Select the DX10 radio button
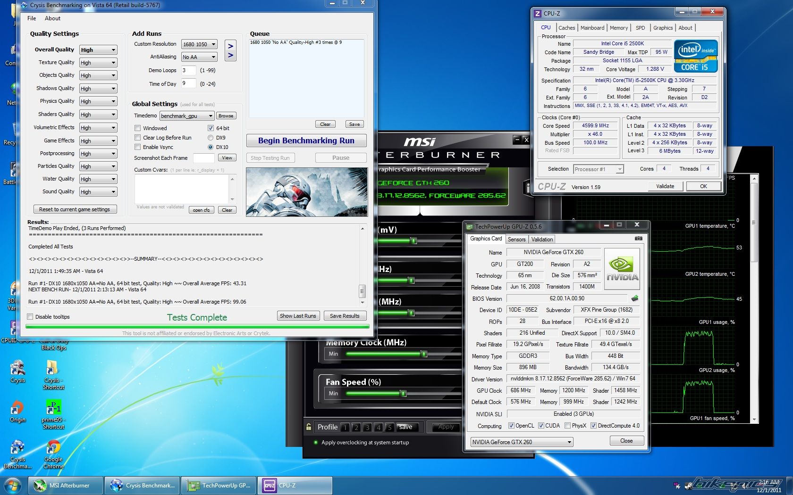 211,147
